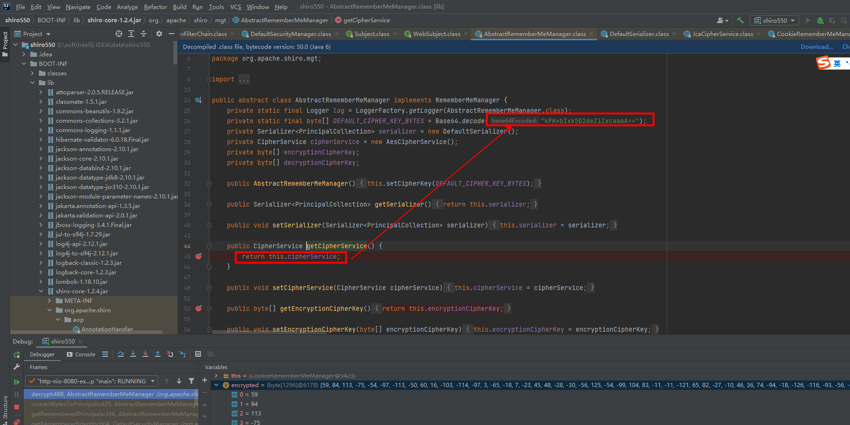Switch to JcaCipherService.class tab
850x425 pixels.
coord(723,34)
